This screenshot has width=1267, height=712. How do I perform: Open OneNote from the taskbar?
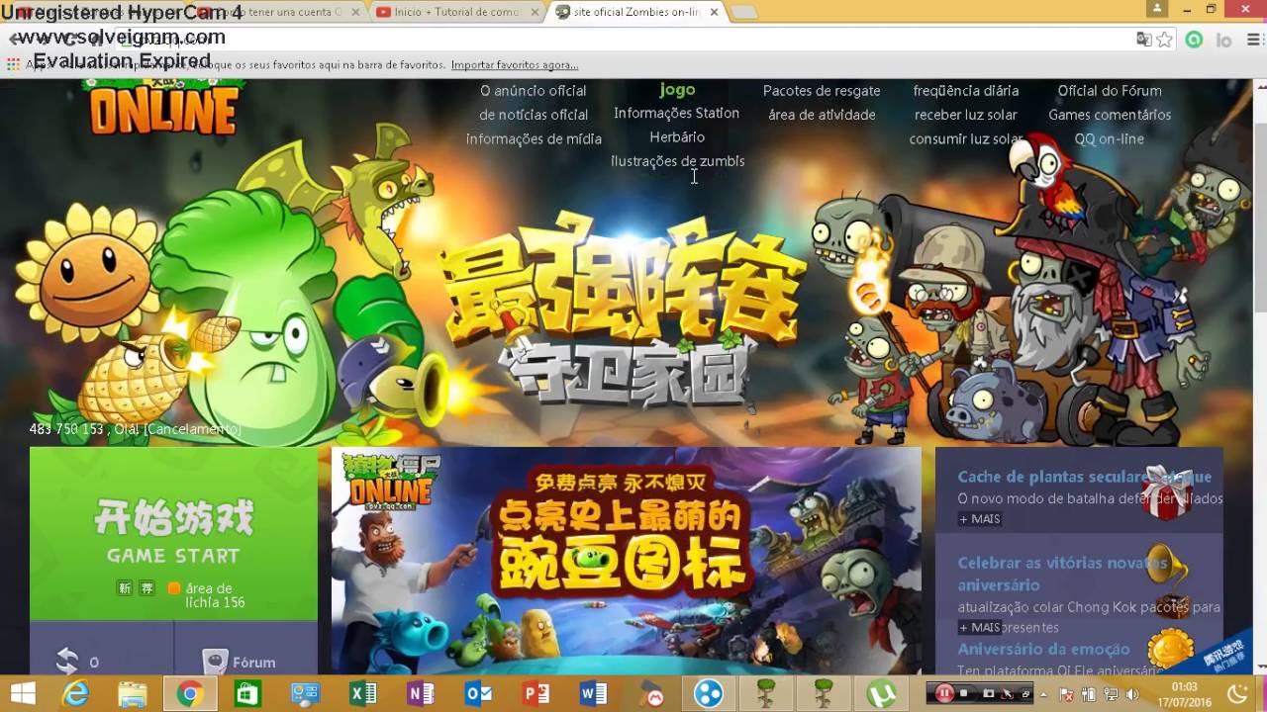421,694
